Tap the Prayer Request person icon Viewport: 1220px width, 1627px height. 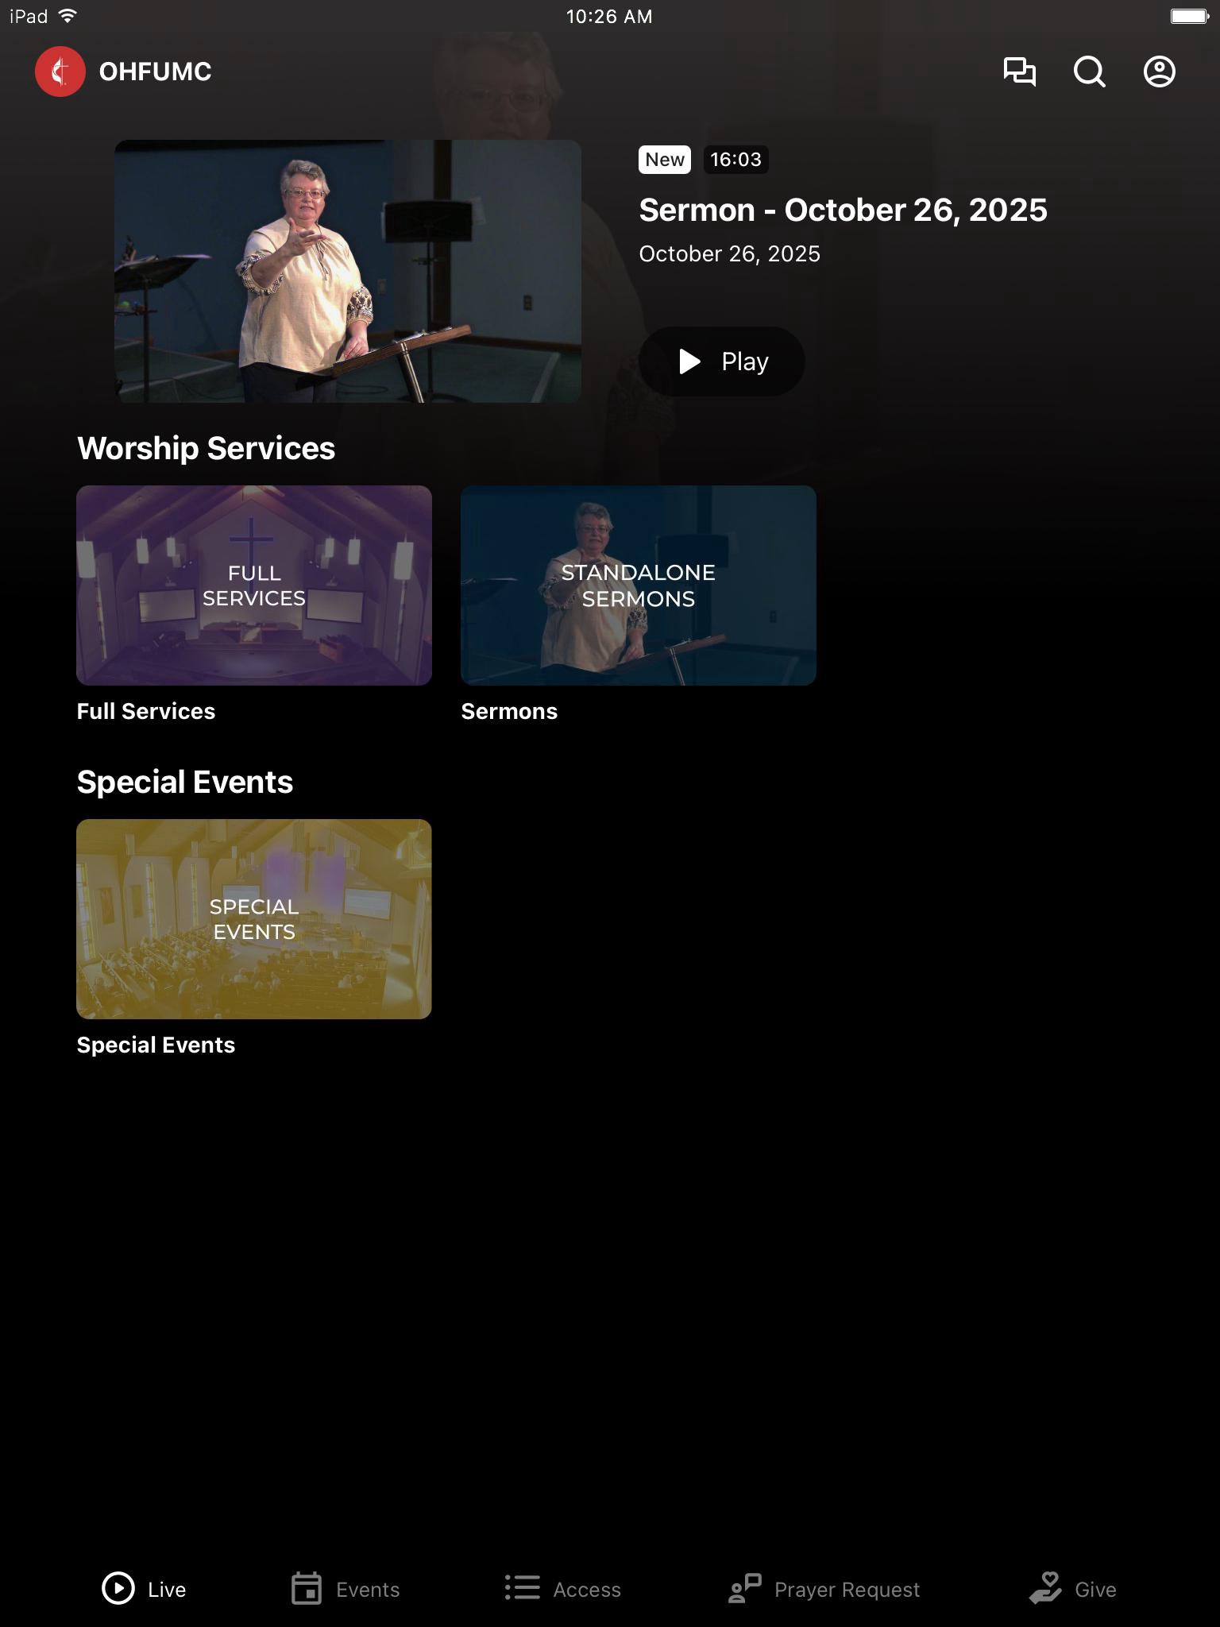pyautogui.click(x=745, y=1589)
